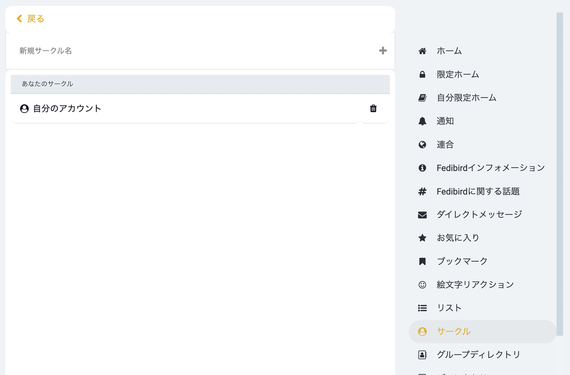
Task: Focus the 新規サークル名 input field
Action: click(x=190, y=51)
